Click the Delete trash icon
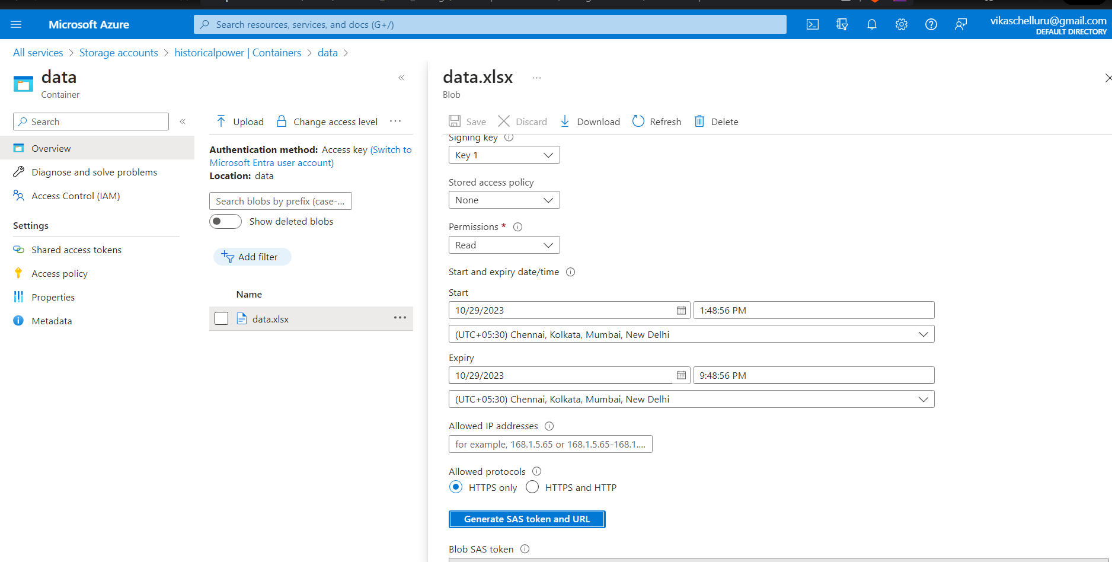1112x562 pixels. point(699,121)
